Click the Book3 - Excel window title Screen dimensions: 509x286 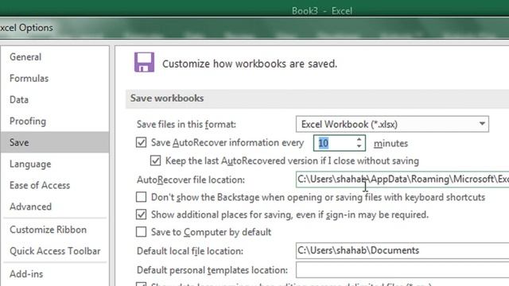pos(321,11)
